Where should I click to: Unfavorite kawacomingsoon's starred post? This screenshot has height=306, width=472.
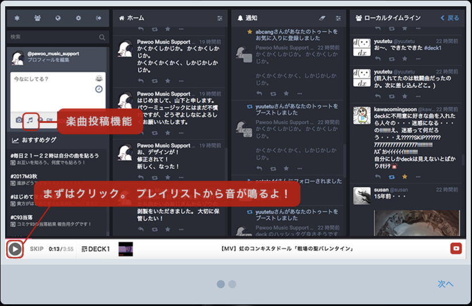[405, 177]
